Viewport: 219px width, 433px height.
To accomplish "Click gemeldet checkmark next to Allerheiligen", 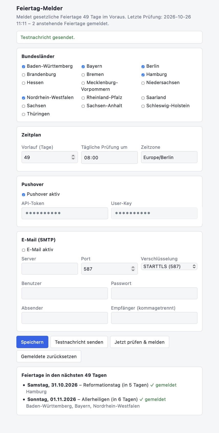I will [153, 399].
